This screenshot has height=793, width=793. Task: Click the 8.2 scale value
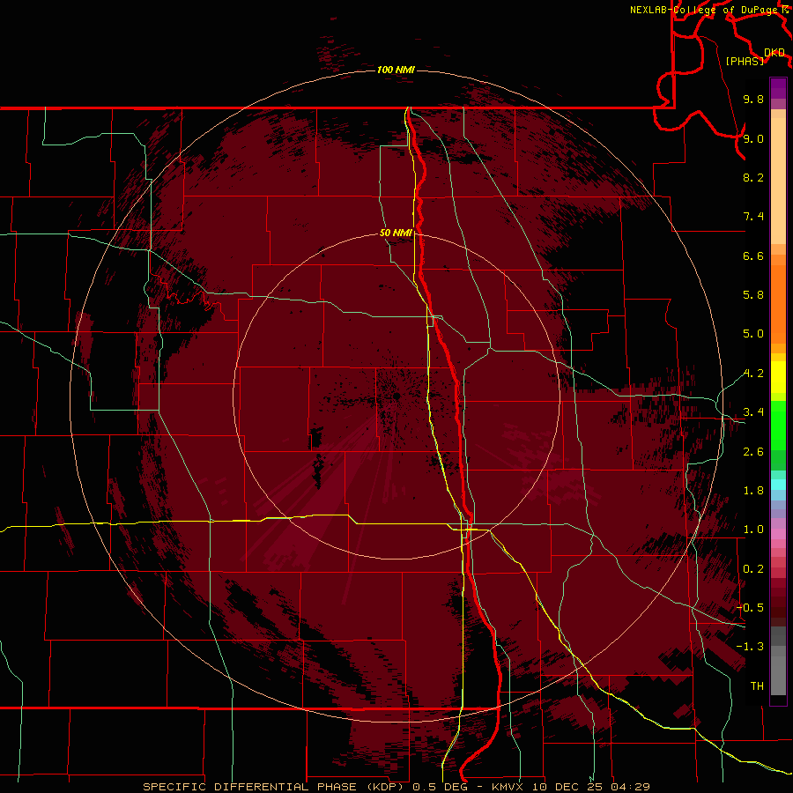coord(753,177)
